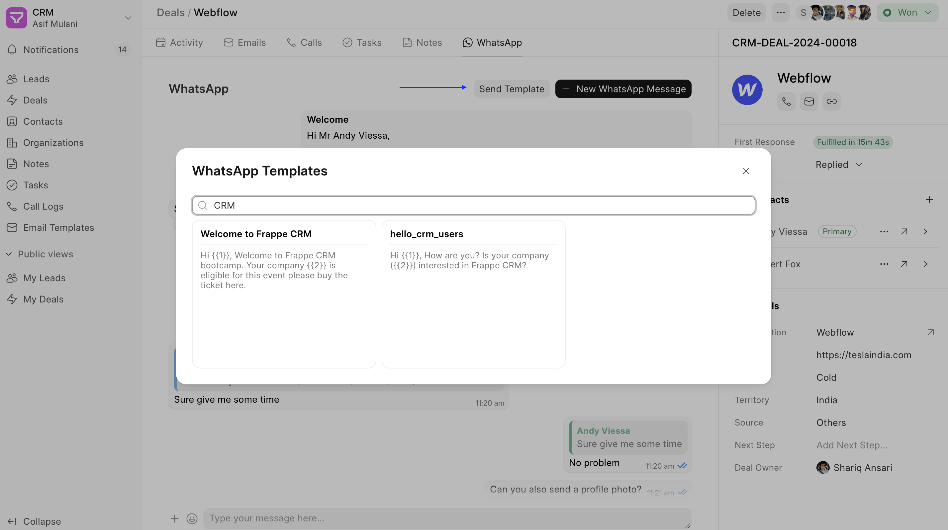Click the Deal Owner Shariq Ansari

[854, 468]
